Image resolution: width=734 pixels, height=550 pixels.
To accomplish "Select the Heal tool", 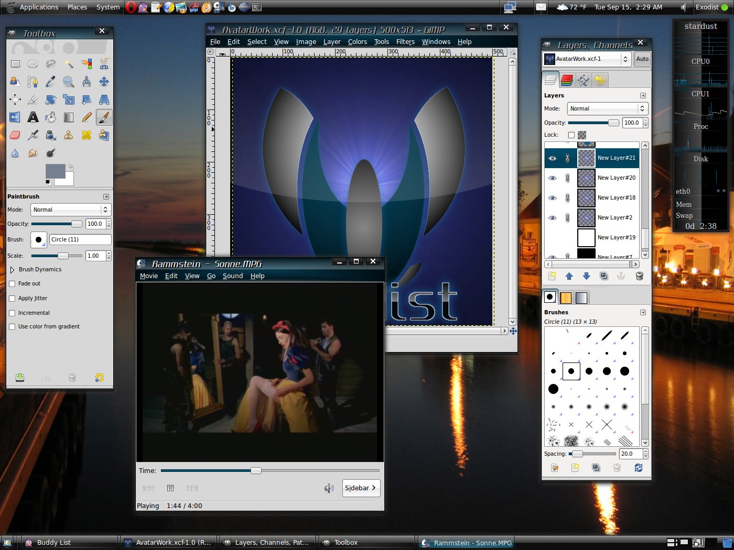I will (87, 135).
